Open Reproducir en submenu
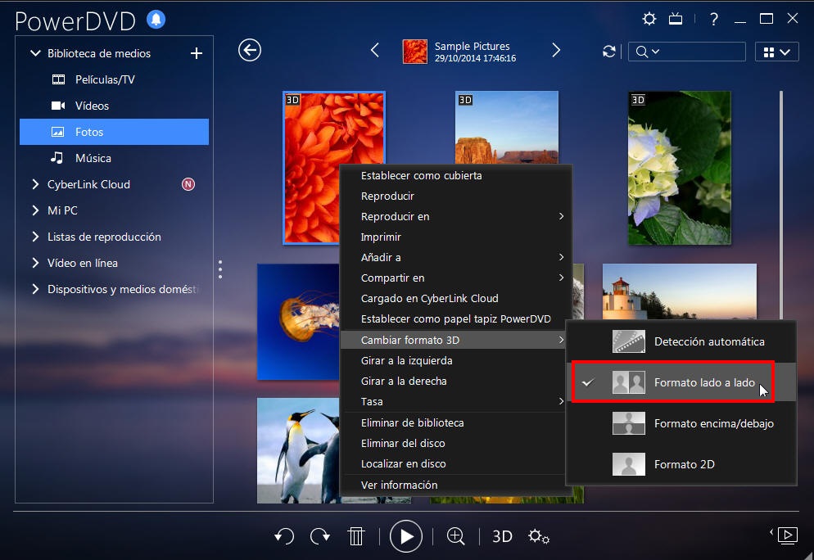Image resolution: width=814 pixels, height=560 pixels. [456, 216]
